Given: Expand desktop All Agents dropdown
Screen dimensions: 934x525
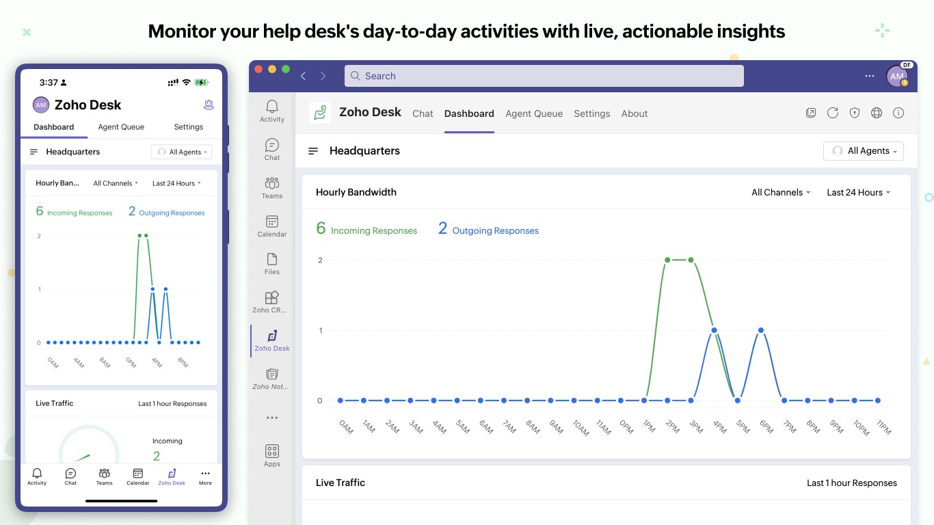Looking at the screenshot, I should [864, 151].
